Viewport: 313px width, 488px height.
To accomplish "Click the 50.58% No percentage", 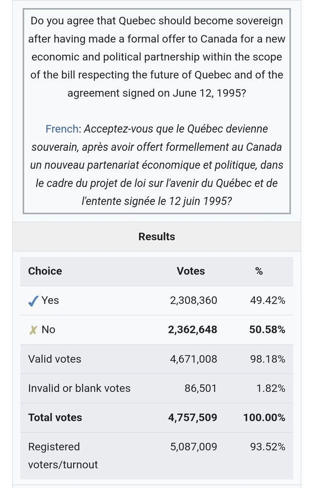I will 267,329.
